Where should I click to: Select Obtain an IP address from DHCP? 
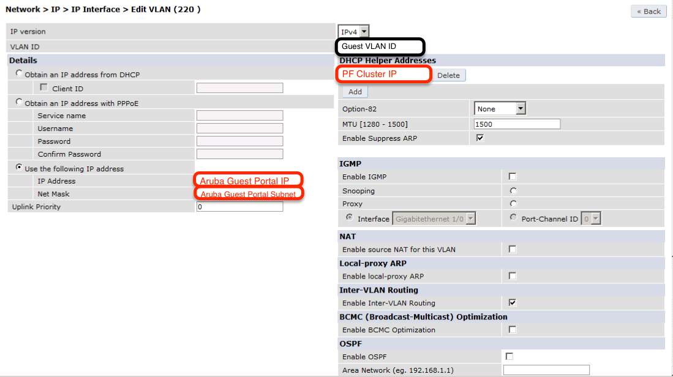point(20,74)
